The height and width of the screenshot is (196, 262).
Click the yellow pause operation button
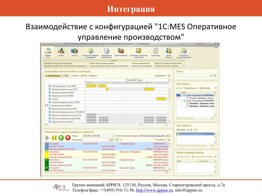pyautogui.click(x=54, y=138)
